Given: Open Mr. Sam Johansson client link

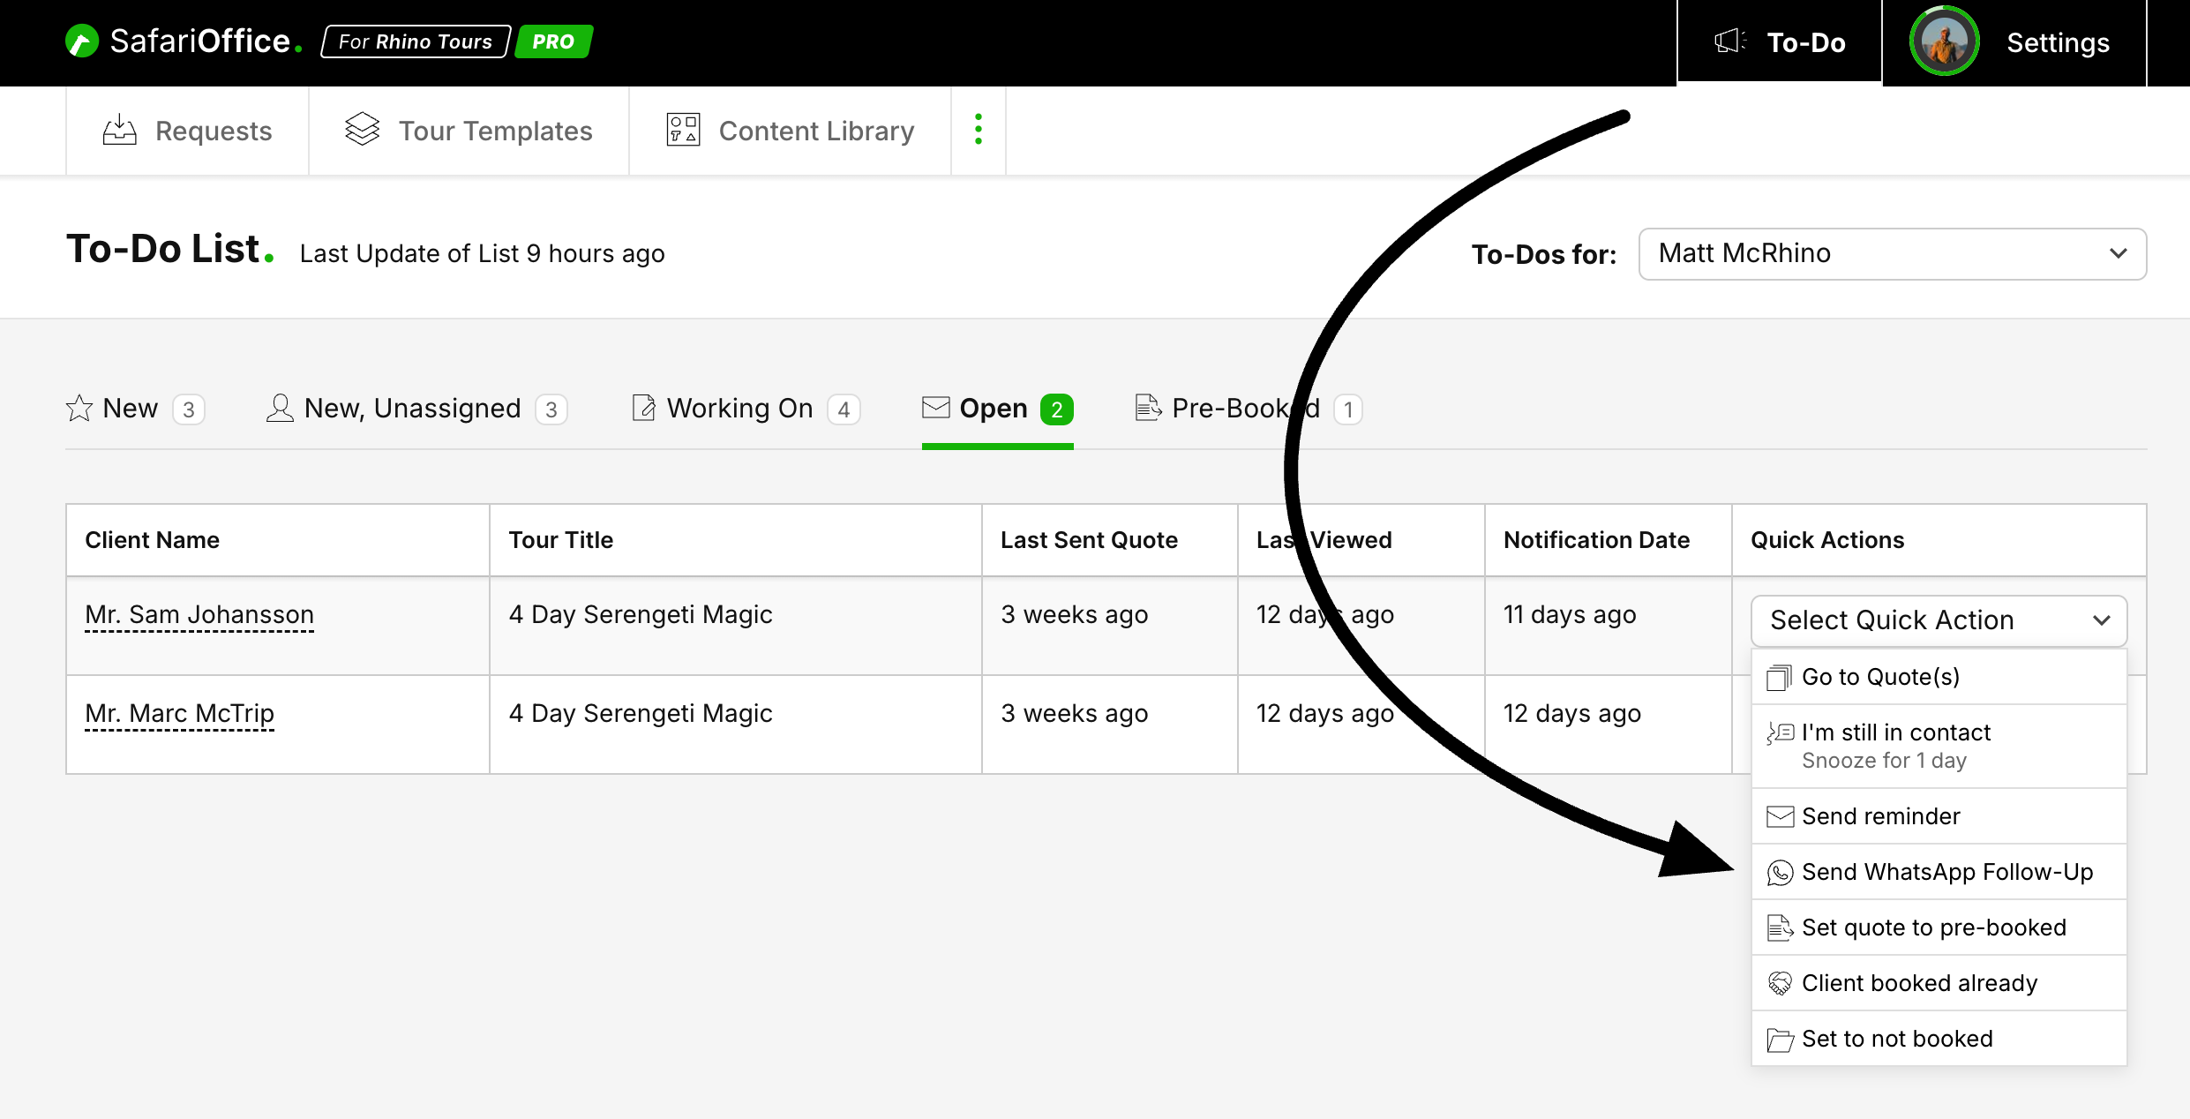Looking at the screenshot, I should 199,614.
